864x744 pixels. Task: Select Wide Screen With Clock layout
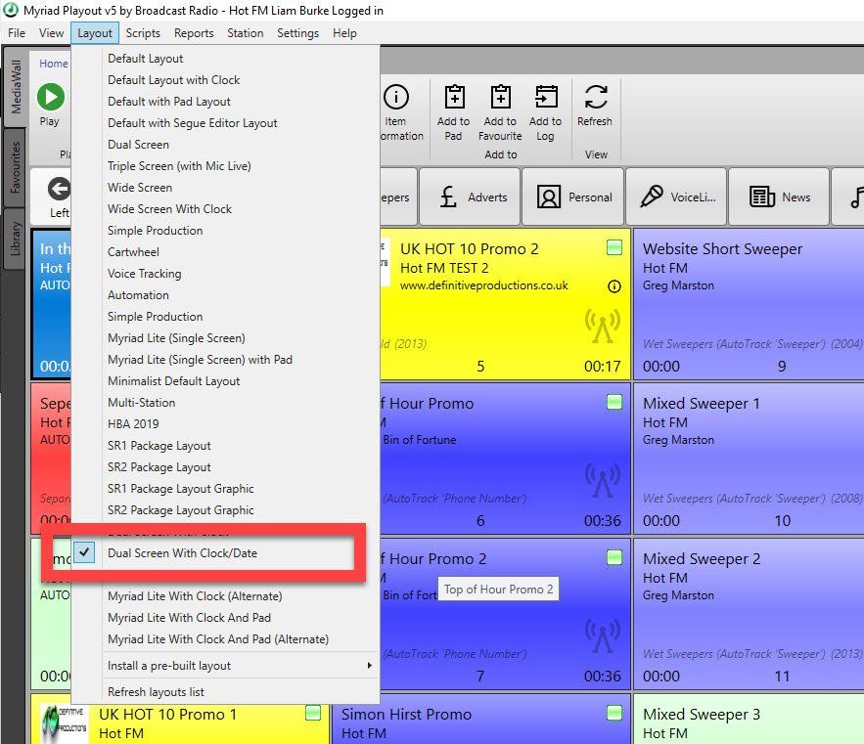(x=169, y=208)
